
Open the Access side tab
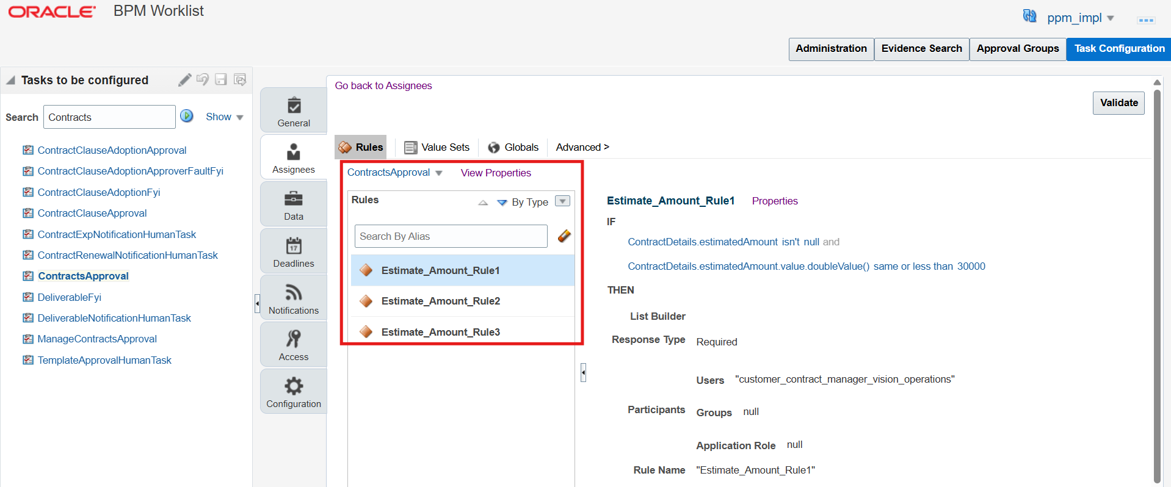pos(294,344)
